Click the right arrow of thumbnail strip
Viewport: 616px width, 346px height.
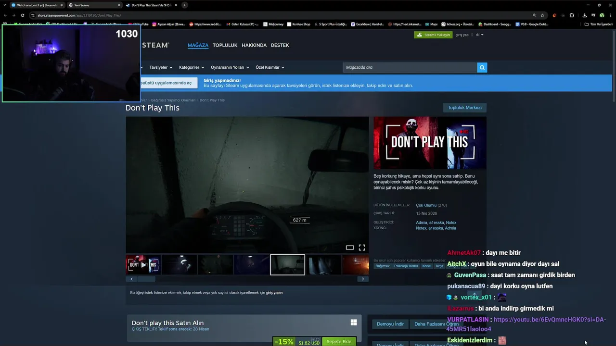[x=363, y=279]
